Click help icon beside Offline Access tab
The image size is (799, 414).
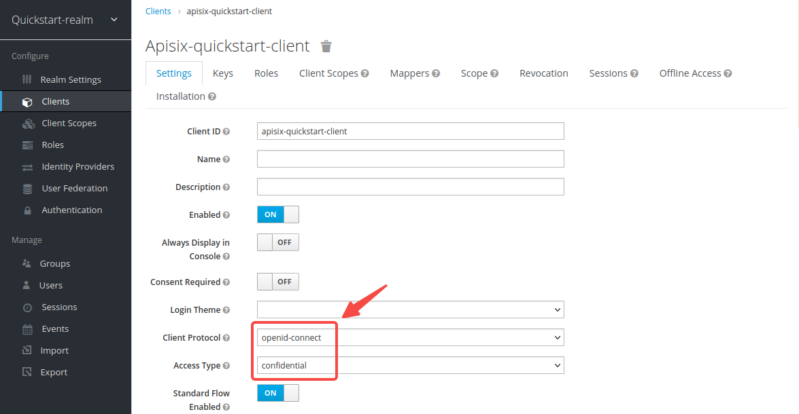pyautogui.click(x=728, y=74)
